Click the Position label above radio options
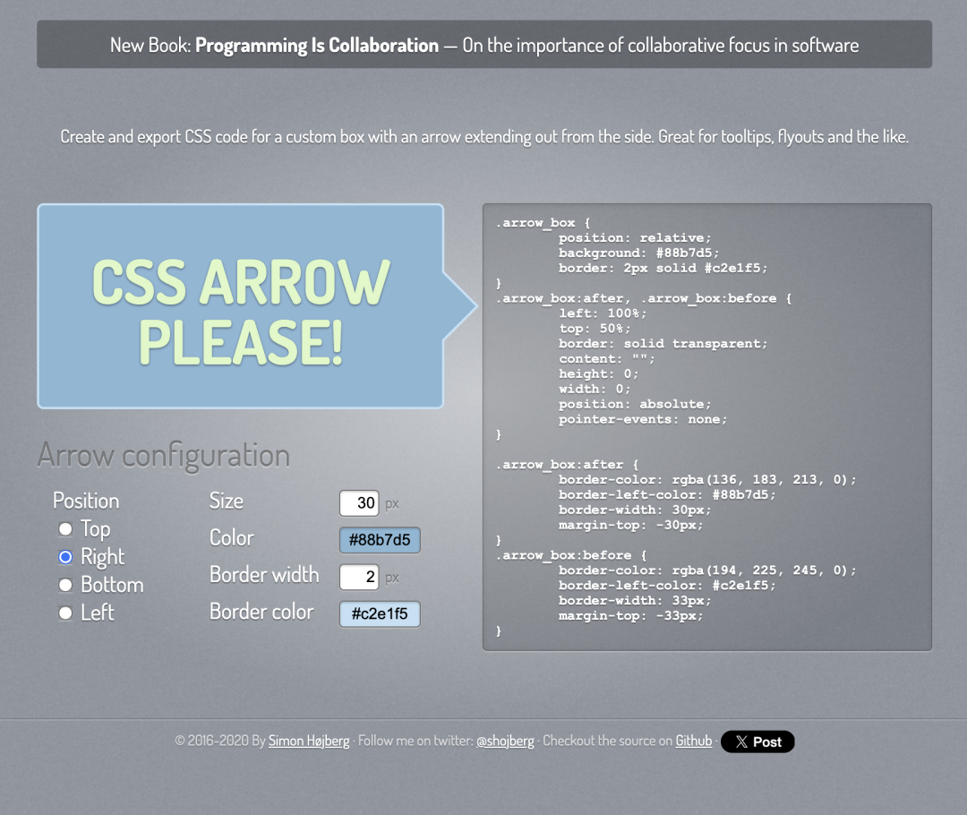 pos(86,501)
